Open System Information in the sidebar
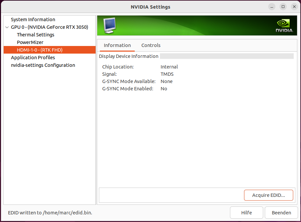301x222 pixels. [33, 20]
